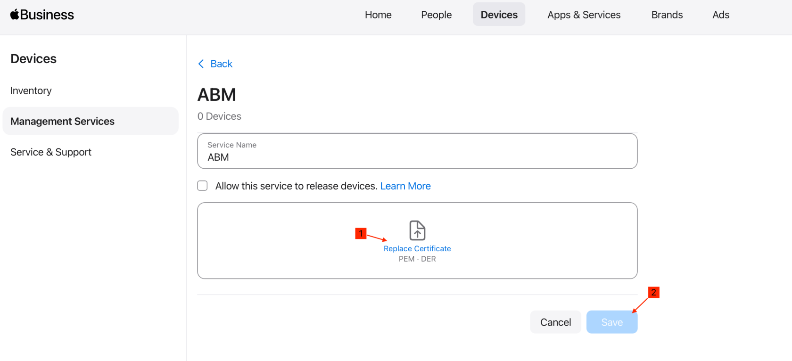Go to Apps & Services tab
Image resolution: width=792 pixels, height=361 pixels.
pyautogui.click(x=584, y=15)
